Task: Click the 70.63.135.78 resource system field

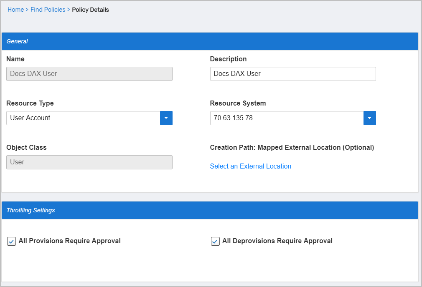Action: [287, 118]
